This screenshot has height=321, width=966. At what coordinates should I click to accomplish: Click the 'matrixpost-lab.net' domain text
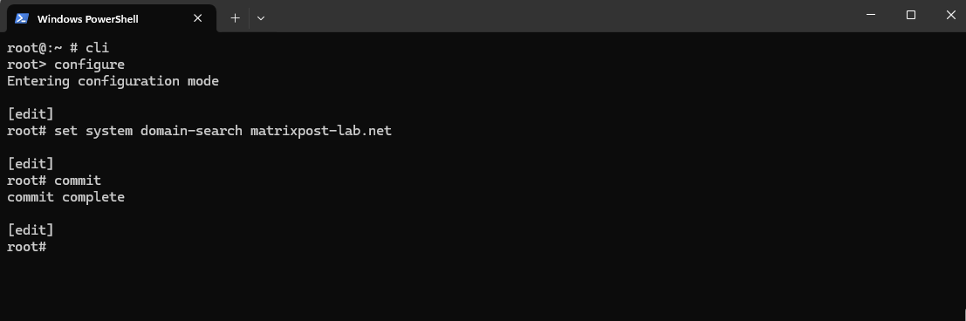point(321,131)
